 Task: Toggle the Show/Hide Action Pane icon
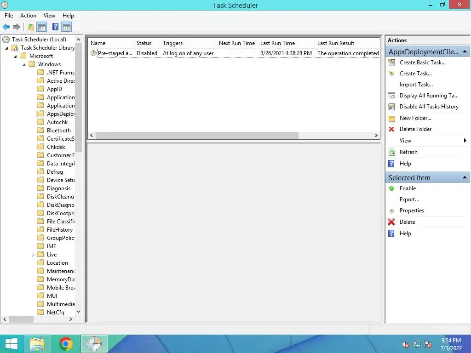coord(66,27)
